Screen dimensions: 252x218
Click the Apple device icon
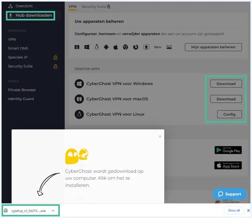point(115,47)
